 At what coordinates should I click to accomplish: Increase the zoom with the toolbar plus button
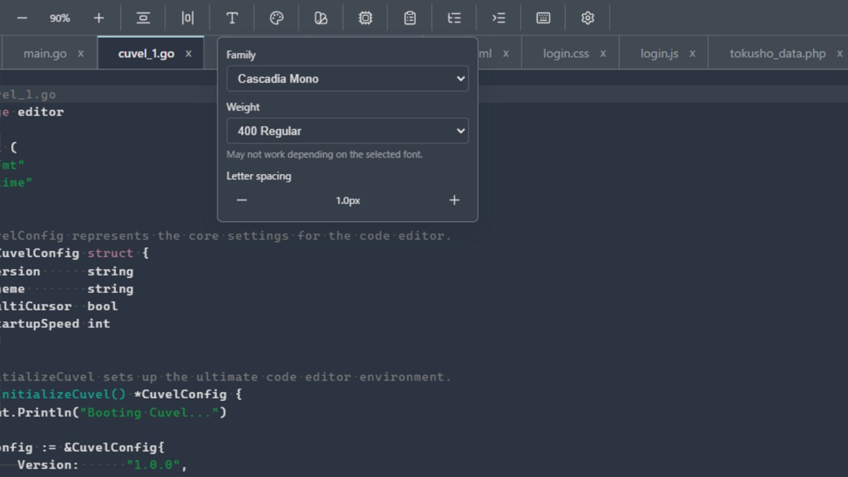pyautogui.click(x=99, y=18)
